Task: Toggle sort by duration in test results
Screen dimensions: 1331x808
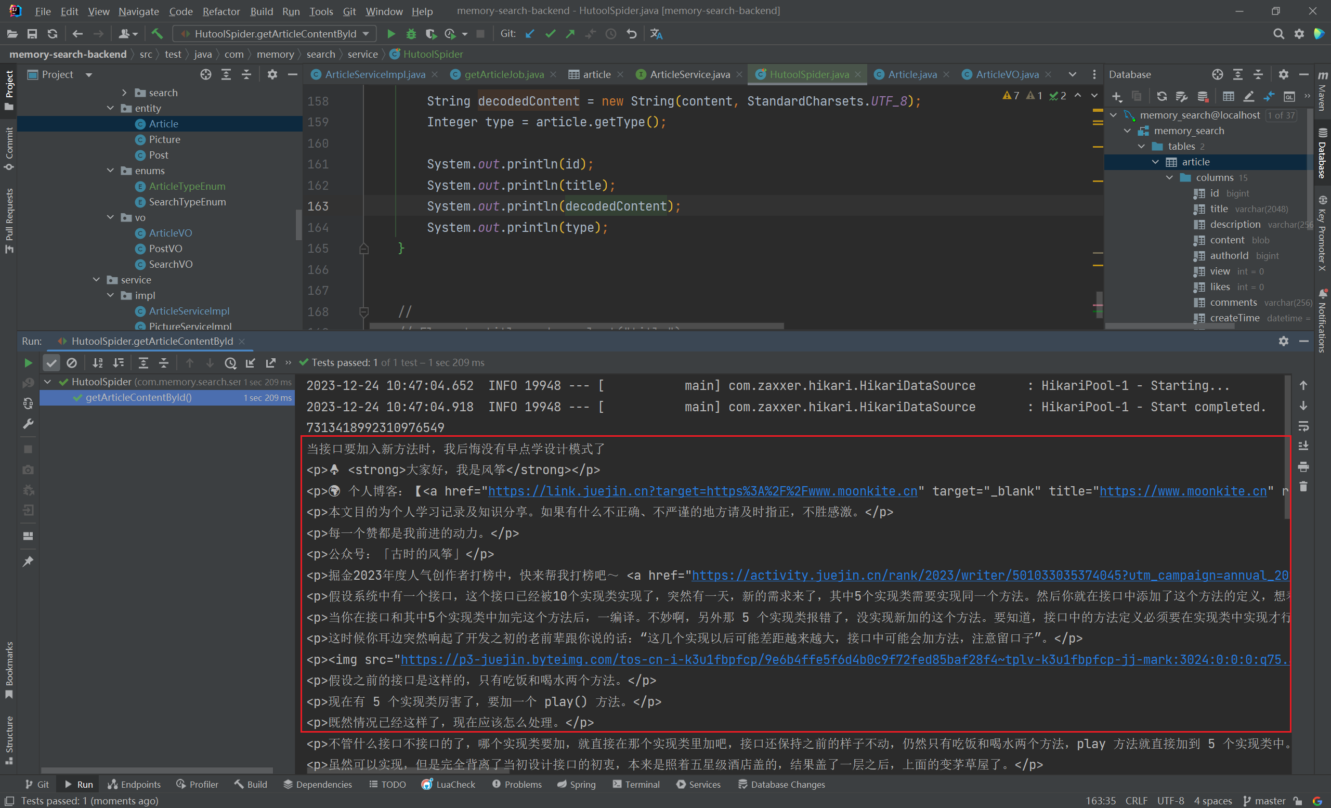Action: pos(119,363)
